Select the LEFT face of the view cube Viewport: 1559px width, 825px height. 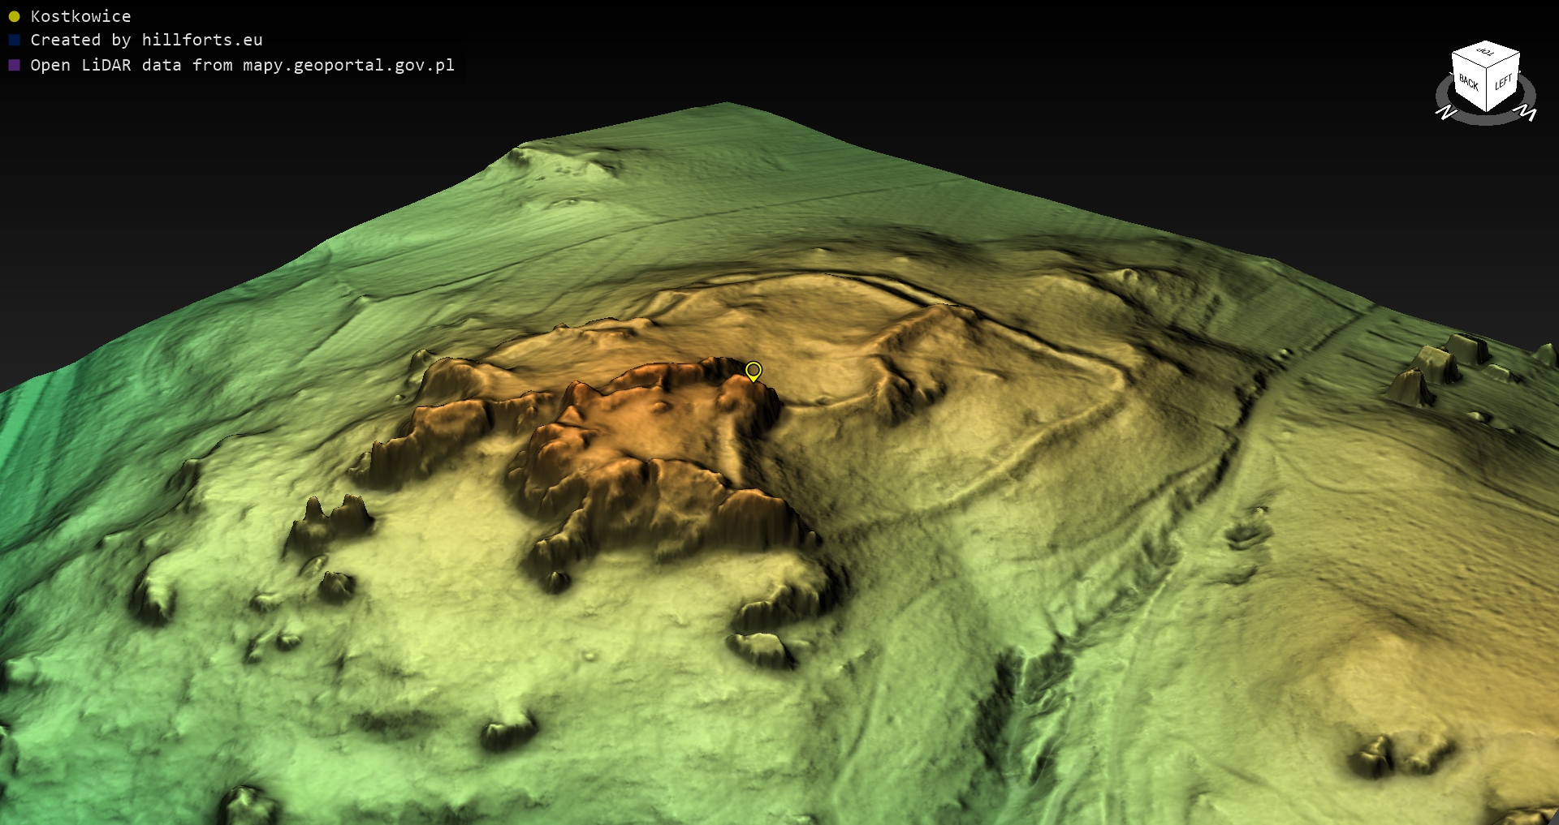pos(1503,83)
